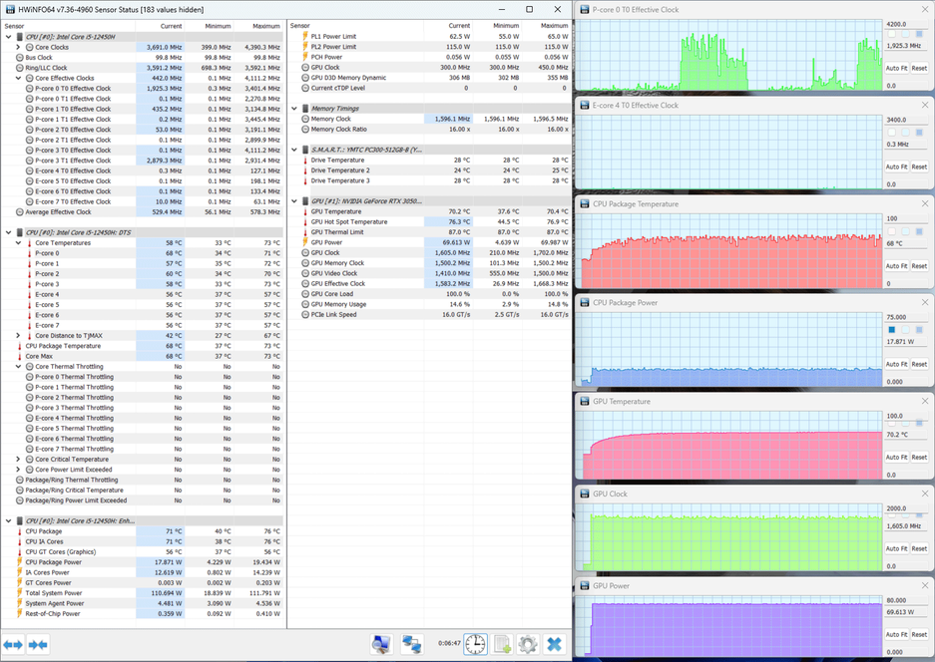Image resolution: width=935 pixels, height=662 pixels.
Task: Click the chip icon beside Memory Timings
Action: pos(305,109)
